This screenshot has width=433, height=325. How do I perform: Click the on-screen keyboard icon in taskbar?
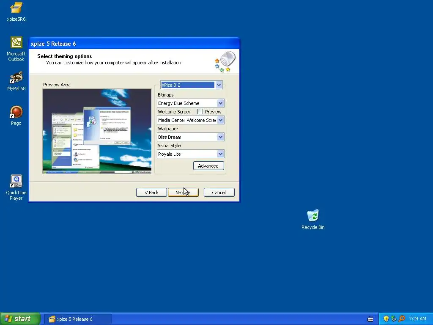tap(370, 319)
